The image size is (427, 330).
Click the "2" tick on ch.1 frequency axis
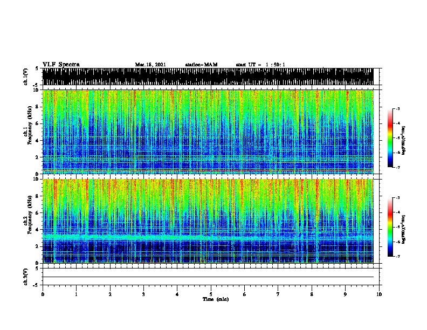pos(37,157)
